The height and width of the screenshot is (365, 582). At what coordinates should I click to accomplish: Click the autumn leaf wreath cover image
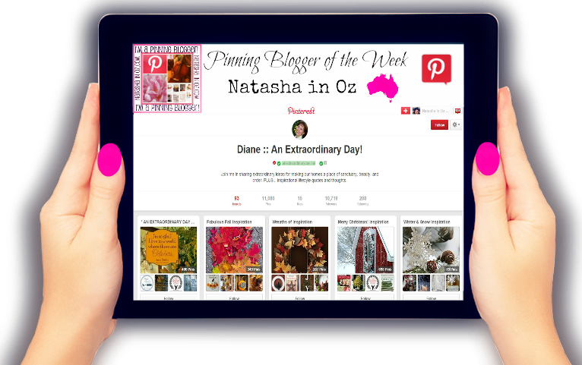(300, 250)
